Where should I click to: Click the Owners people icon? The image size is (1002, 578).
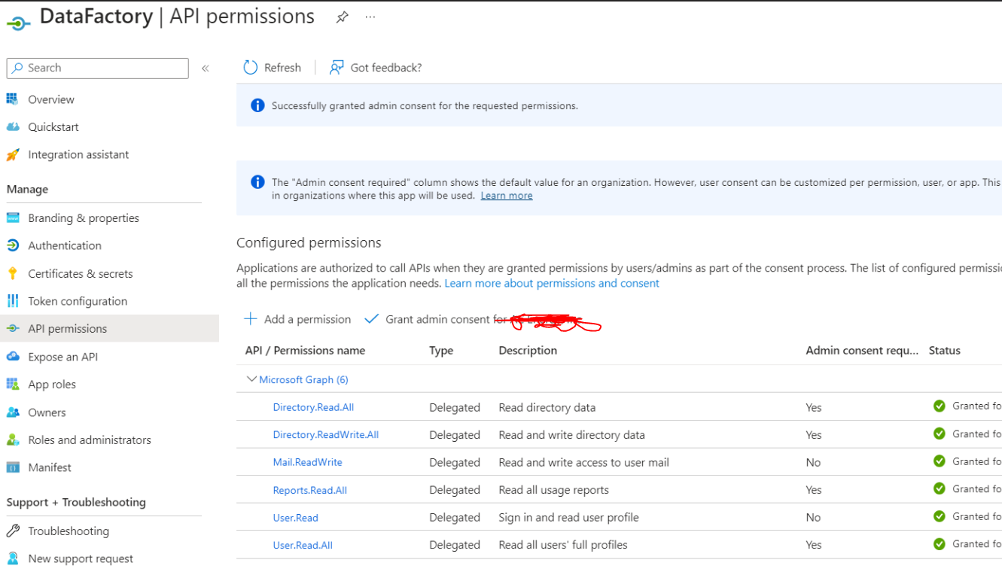13,412
